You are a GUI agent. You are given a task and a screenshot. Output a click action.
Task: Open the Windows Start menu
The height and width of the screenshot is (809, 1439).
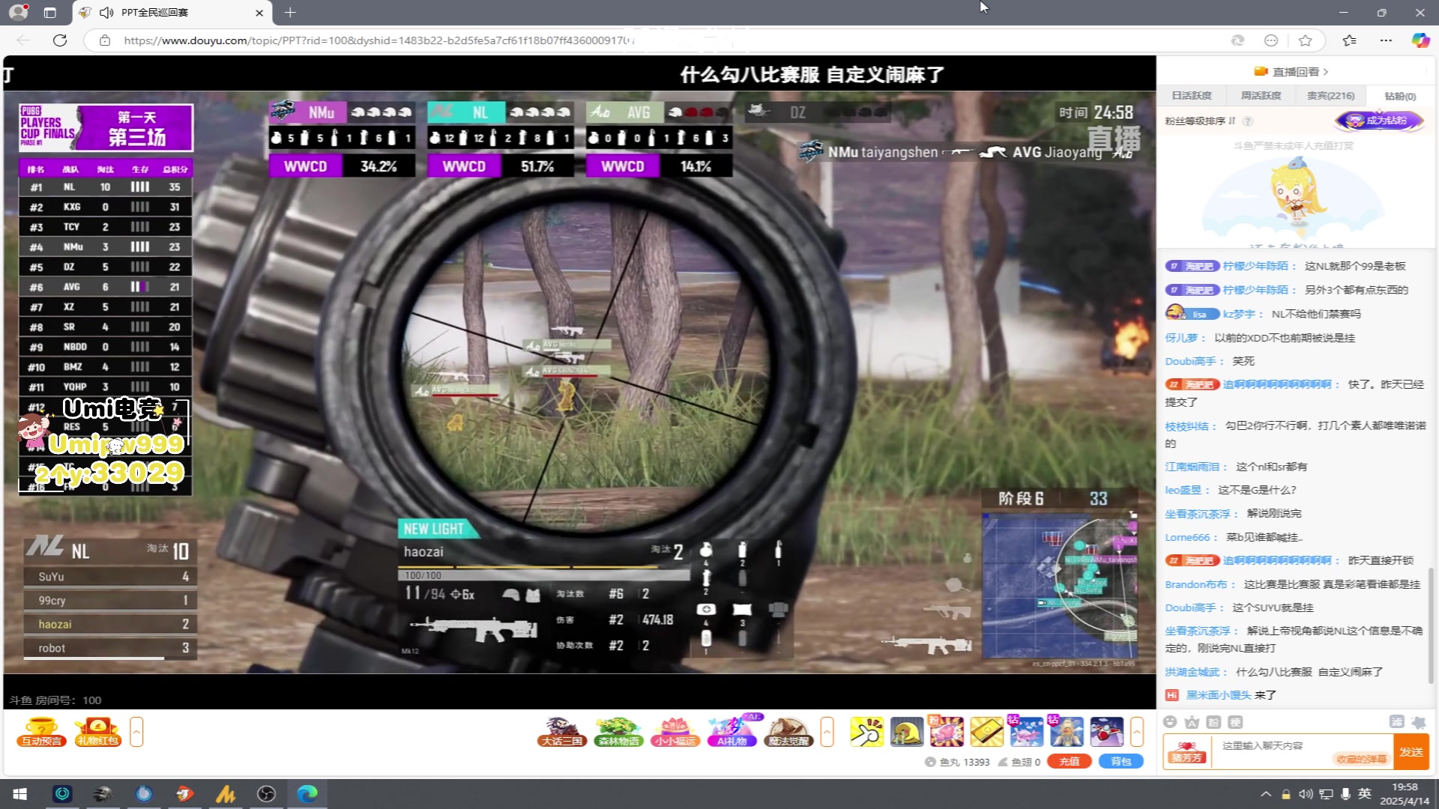[20, 794]
